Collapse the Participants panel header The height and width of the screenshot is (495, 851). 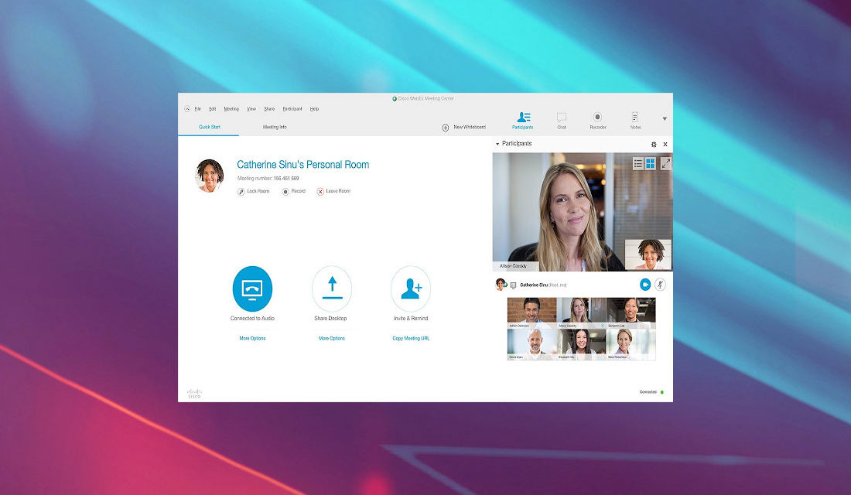point(497,144)
